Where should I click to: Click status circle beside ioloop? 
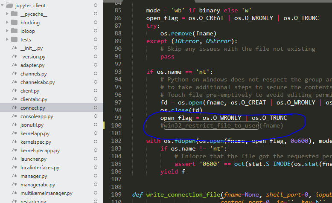tap(96, 31)
